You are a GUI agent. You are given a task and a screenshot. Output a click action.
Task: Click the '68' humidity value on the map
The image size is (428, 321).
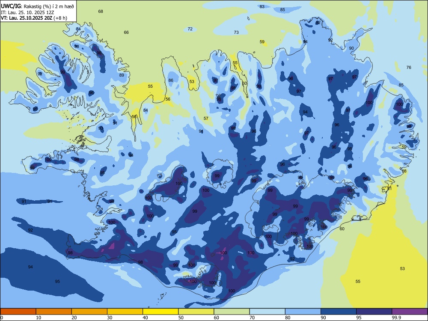pyautogui.click(x=101, y=12)
